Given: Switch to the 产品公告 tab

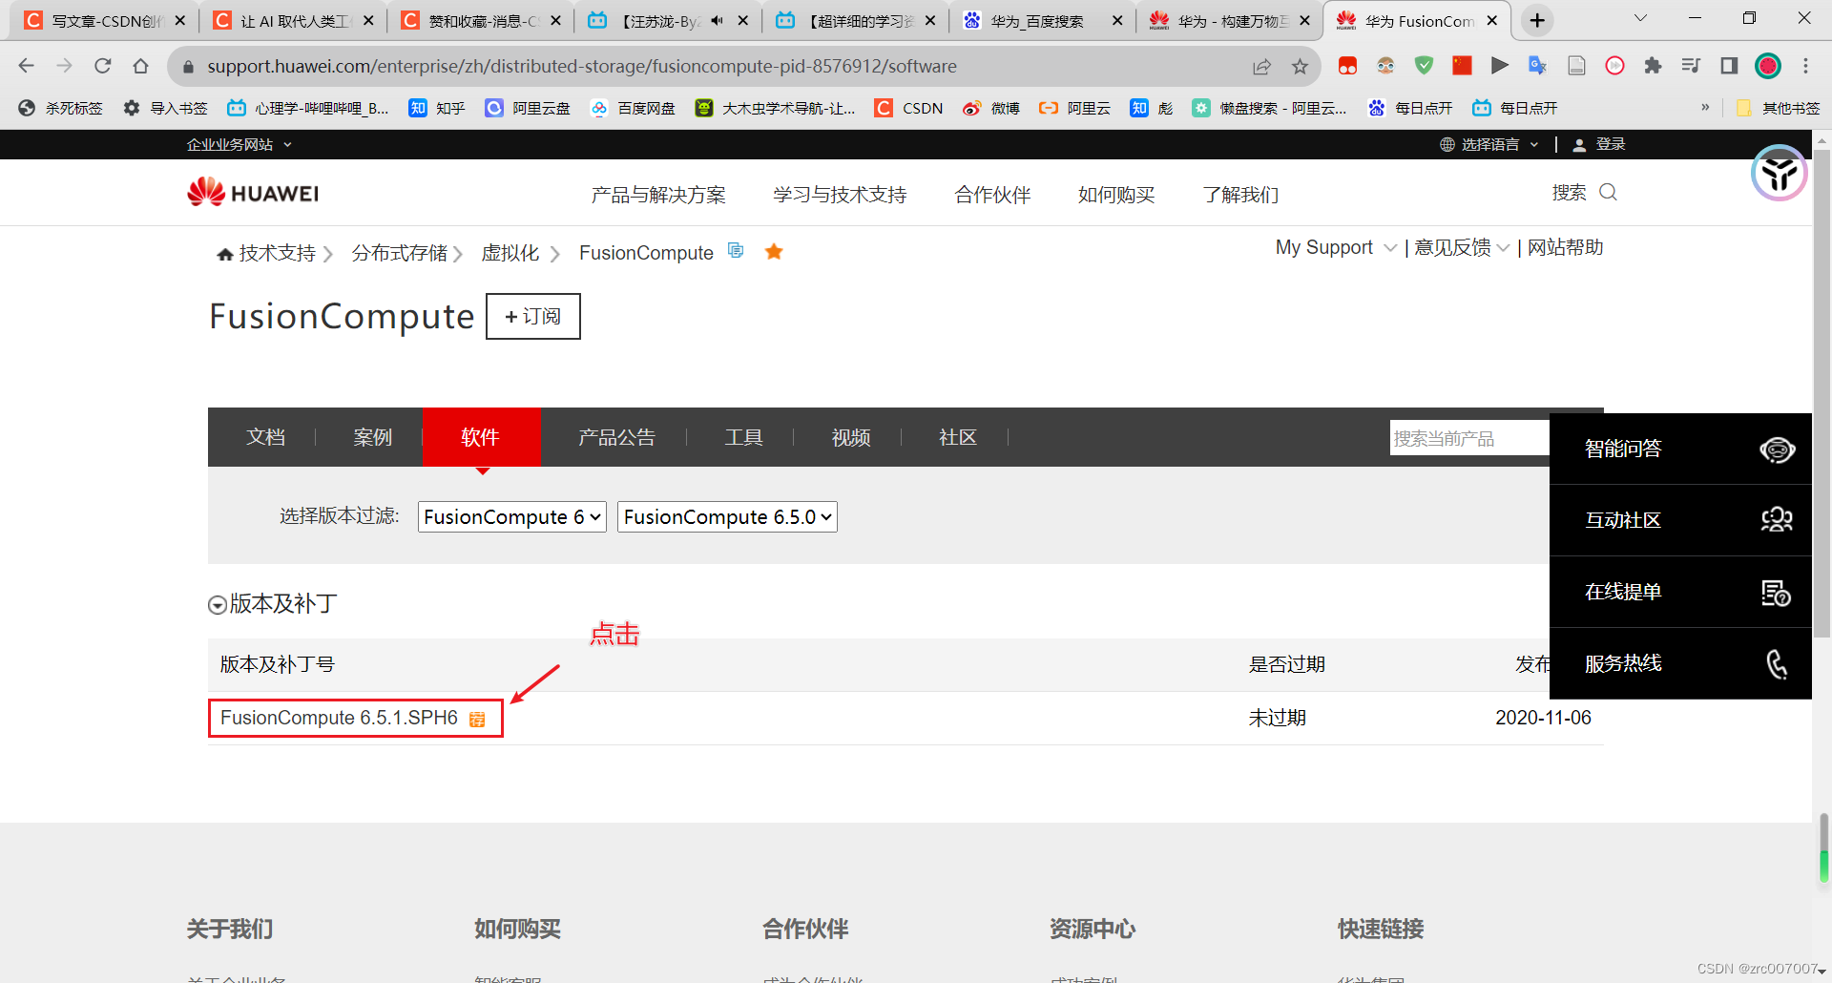Looking at the screenshot, I should (x=616, y=437).
